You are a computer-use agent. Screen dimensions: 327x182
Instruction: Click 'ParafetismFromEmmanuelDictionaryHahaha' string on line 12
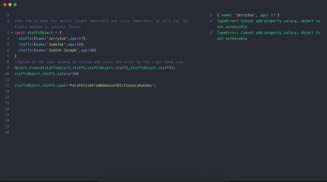tap(111, 86)
